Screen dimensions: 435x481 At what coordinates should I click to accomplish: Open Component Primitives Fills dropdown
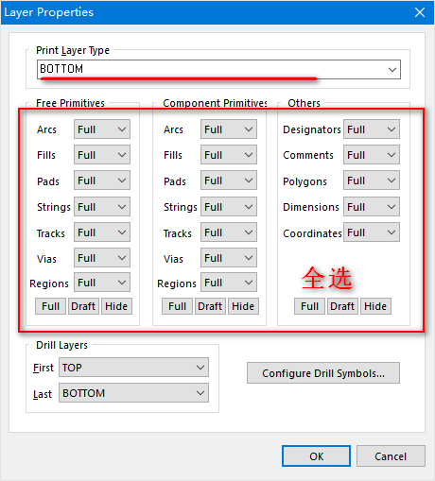click(229, 155)
